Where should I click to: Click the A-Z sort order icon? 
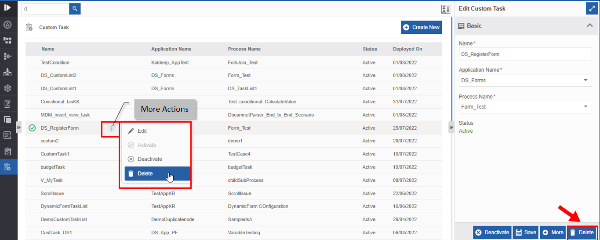point(446,9)
